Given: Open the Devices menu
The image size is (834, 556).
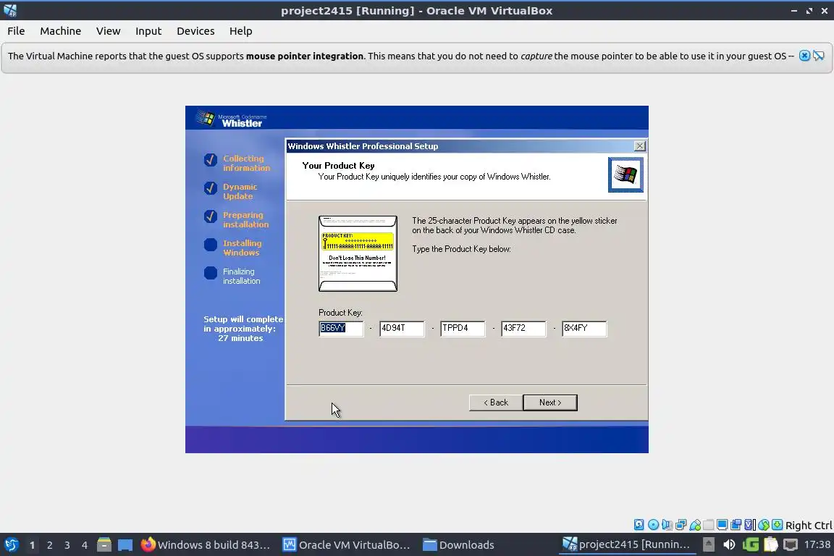Looking at the screenshot, I should pos(195,31).
